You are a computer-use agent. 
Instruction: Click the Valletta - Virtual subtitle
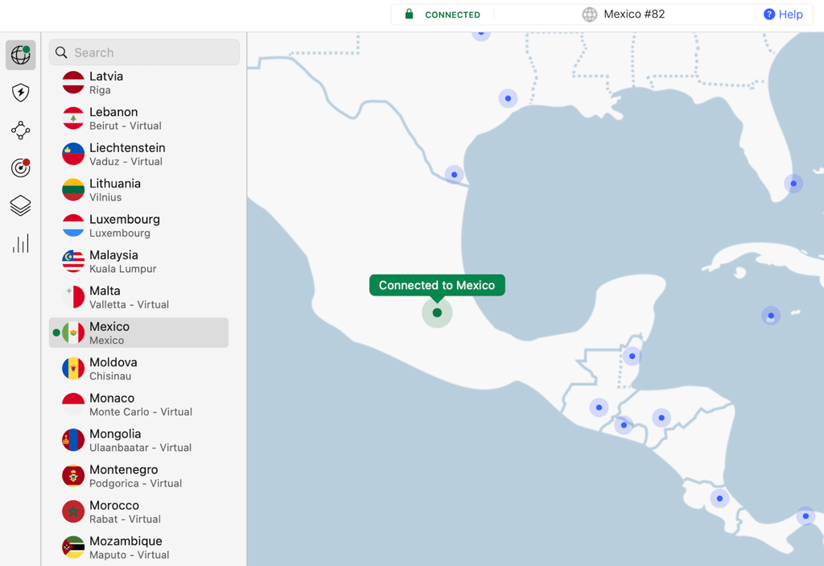tap(130, 304)
